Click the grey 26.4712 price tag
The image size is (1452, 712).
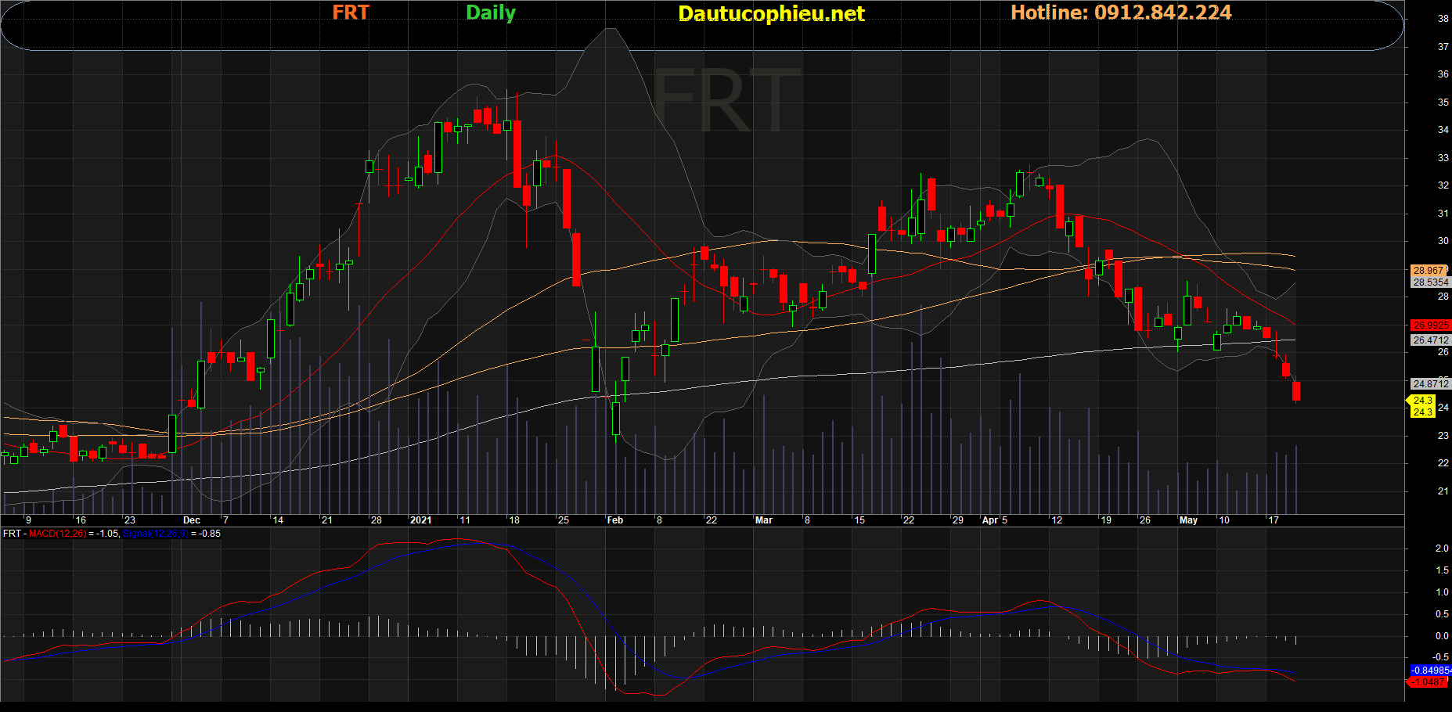(x=1431, y=340)
